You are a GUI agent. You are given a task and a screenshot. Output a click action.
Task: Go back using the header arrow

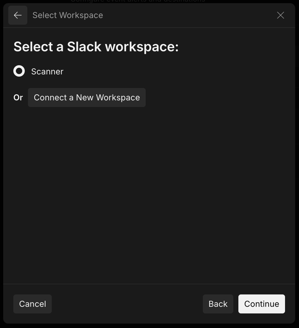(x=18, y=15)
